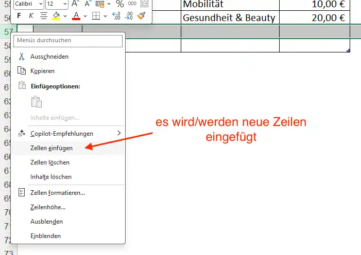Image resolution: width=361 pixels, height=255 pixels.
Task: Choose Einblenden from the menu
Action: (x=68, y=236)
